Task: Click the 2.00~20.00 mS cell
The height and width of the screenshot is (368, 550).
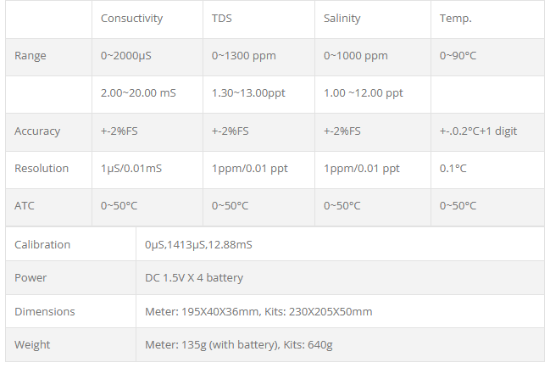Action: [x=138, y=93]
